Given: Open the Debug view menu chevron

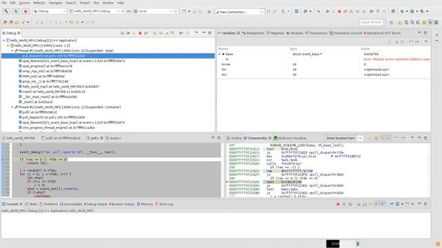Looking at the screenshot, I should (196, 33).
